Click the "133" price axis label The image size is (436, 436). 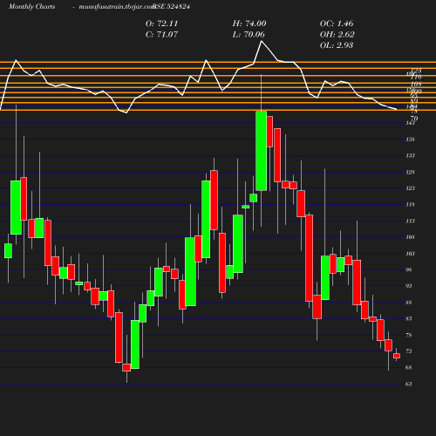point(410,156)
